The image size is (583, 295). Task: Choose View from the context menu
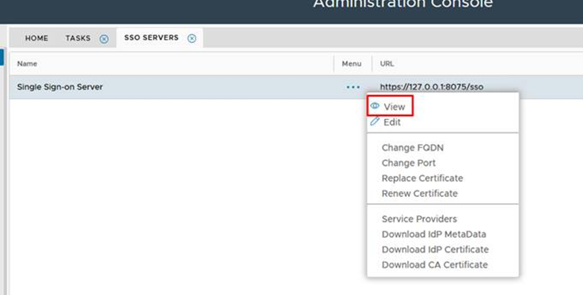pyautogui.click(x=394, y=106)
